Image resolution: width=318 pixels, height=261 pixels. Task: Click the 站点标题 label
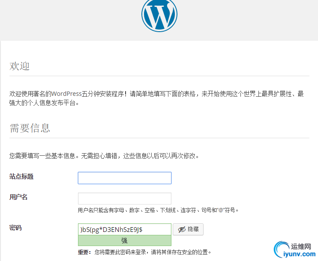pyautogui.click(x=21, y=176)
